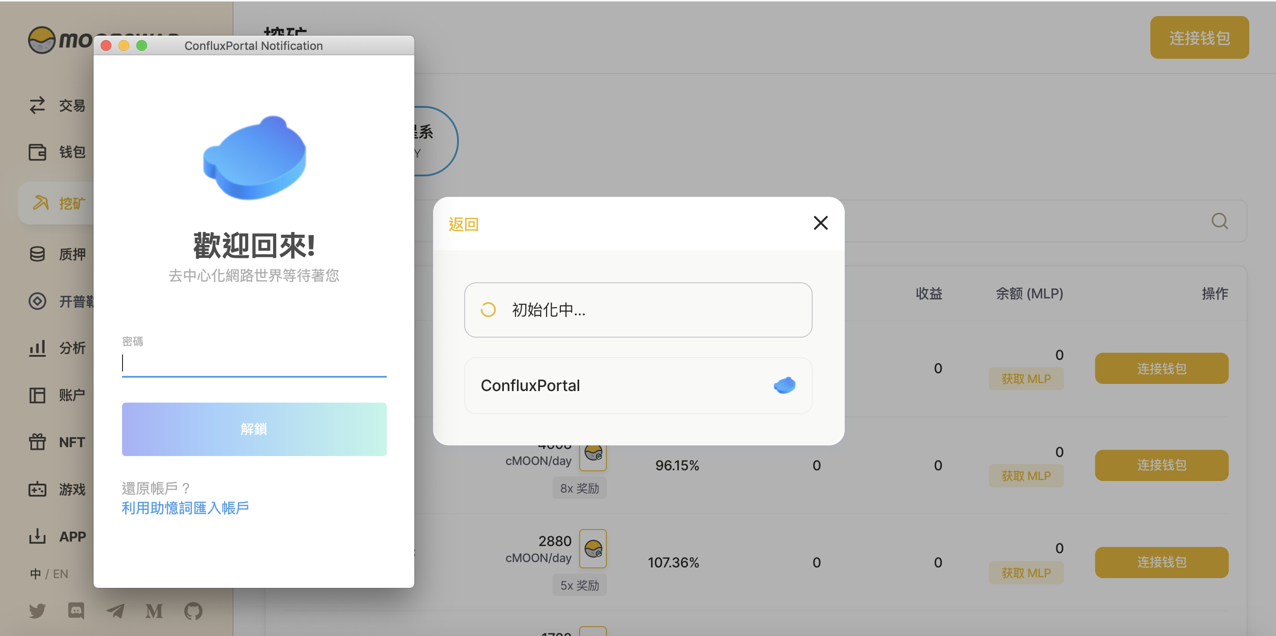The height and width of the screenshot is (636, 1276).
Task: Click the 返回 back link
Action: tap(463, 224)
